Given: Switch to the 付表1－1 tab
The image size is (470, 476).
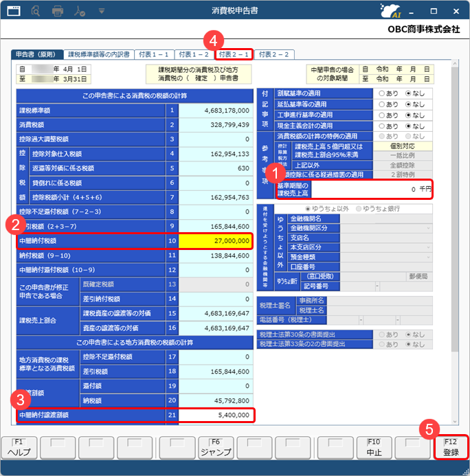Looking at the screenshot, I should click(154, 54).
